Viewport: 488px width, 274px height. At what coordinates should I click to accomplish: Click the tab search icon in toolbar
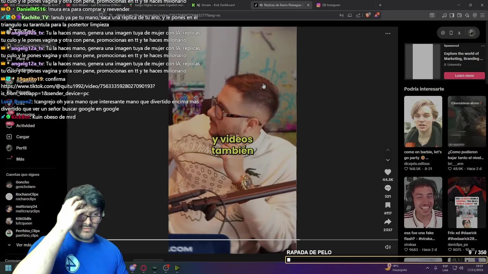pyautogui.click(x=432, y=15)
